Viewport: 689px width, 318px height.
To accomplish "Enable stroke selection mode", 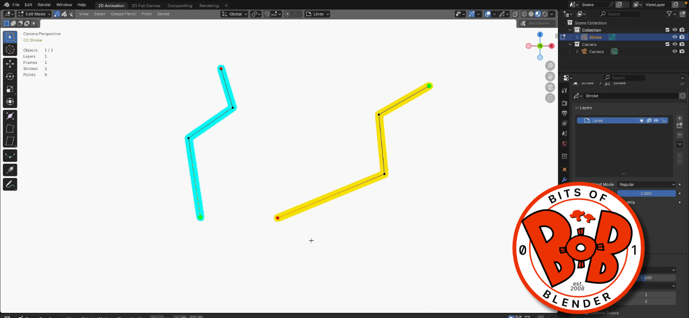I will click(x=64, y=14).
